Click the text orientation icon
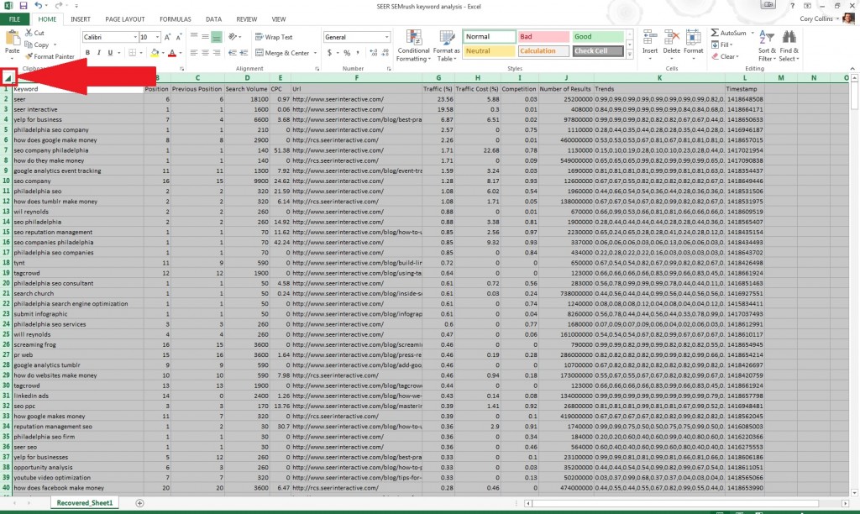 click(233, 37)
